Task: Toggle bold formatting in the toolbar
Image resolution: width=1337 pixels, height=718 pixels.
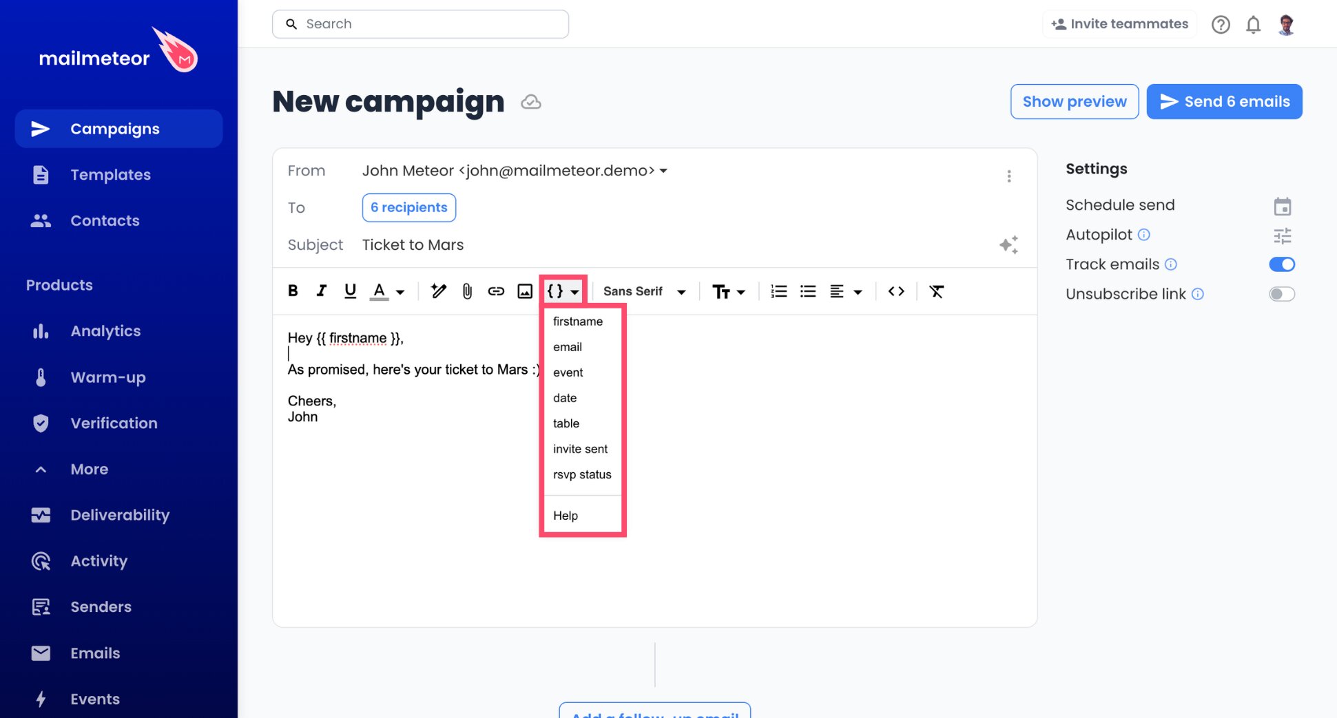Action: point(293,291)
